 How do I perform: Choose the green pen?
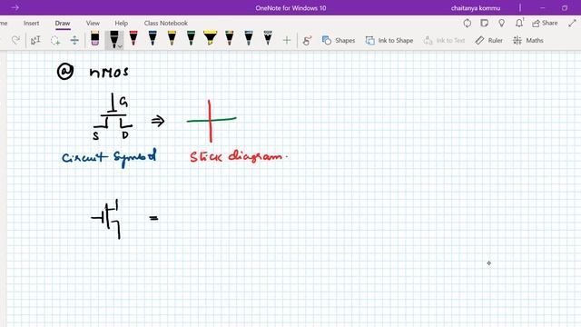191,38
